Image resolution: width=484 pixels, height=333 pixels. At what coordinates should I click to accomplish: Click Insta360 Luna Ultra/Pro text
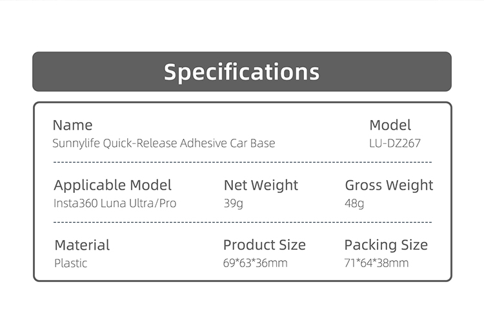[115, 203]
